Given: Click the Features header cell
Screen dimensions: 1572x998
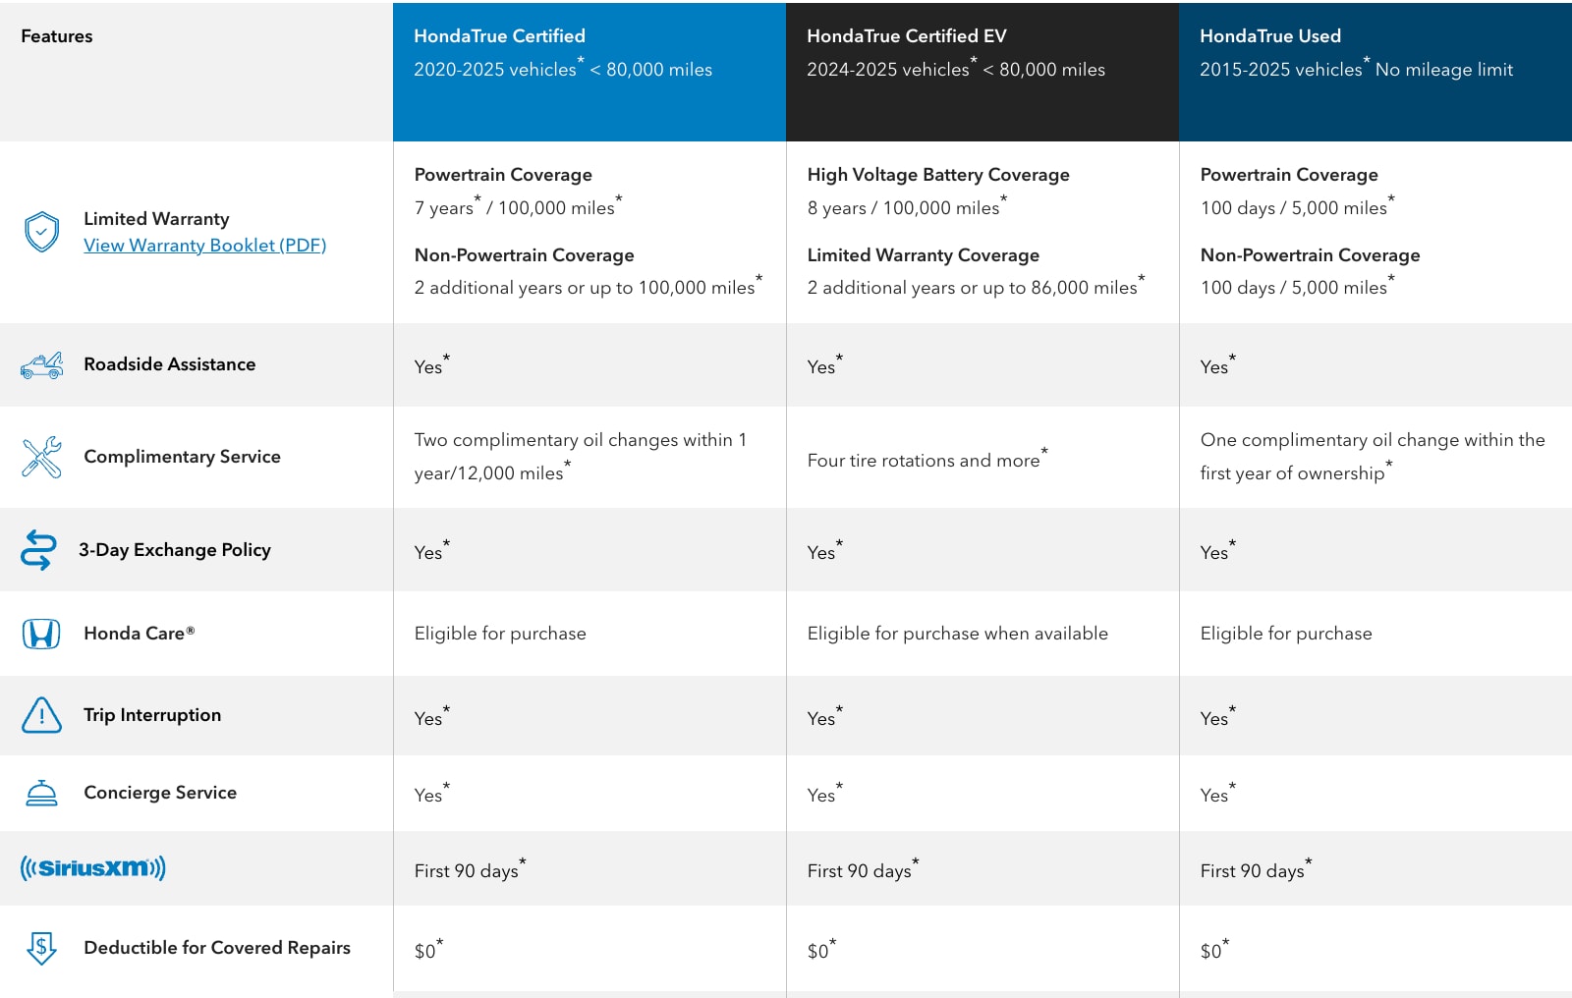Looking at the screenshot, I should 57,36.
